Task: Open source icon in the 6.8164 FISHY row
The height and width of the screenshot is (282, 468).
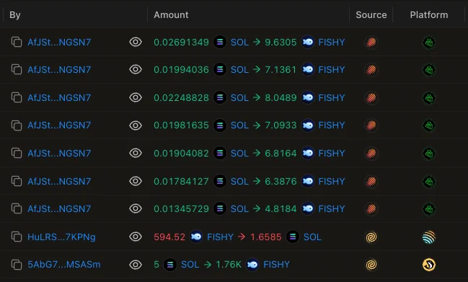Action: pyautogui.click(x=371, y=154)
